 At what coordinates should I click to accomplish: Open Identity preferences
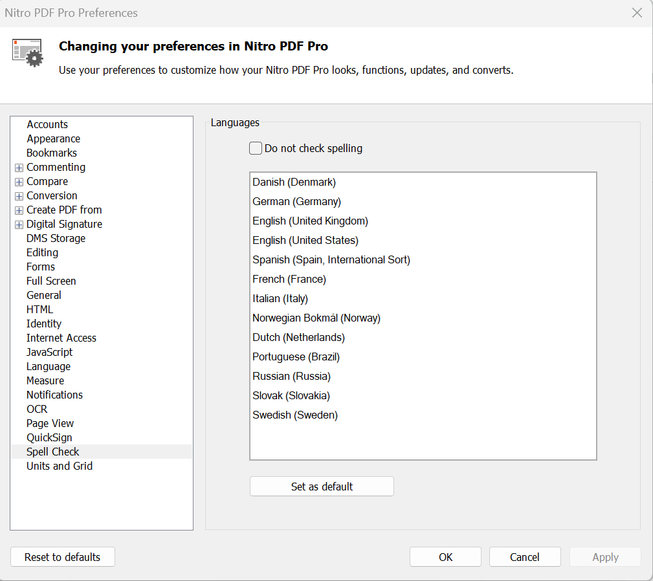[44, 323]
